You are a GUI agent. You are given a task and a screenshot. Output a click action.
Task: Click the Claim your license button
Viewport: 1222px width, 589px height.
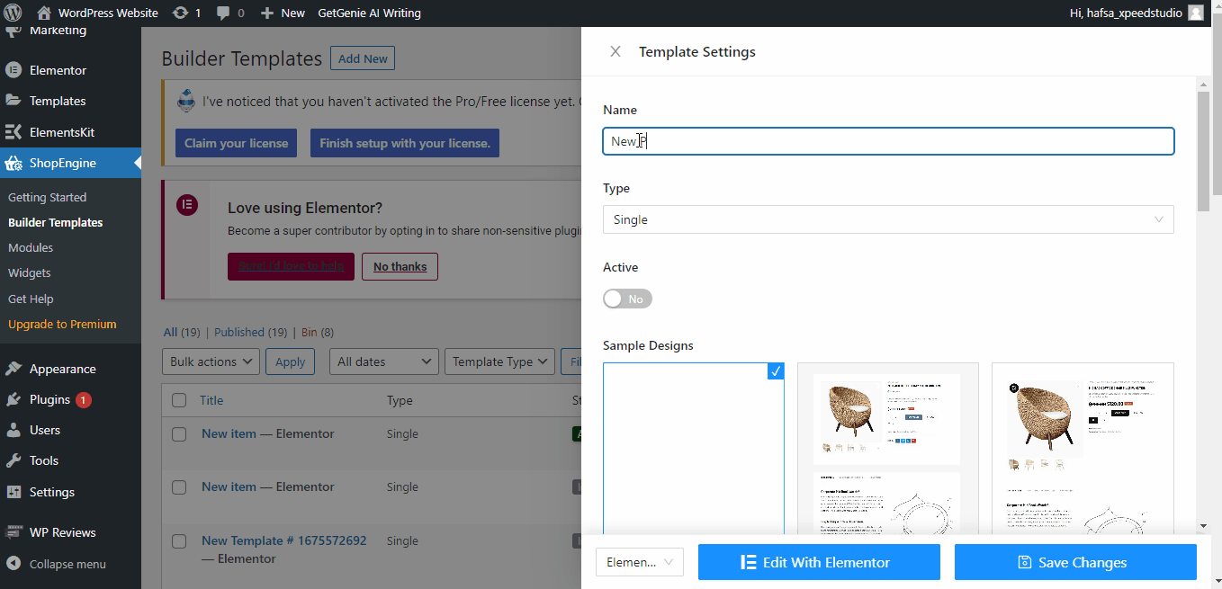pyautogui.click(x=236, y=143)
